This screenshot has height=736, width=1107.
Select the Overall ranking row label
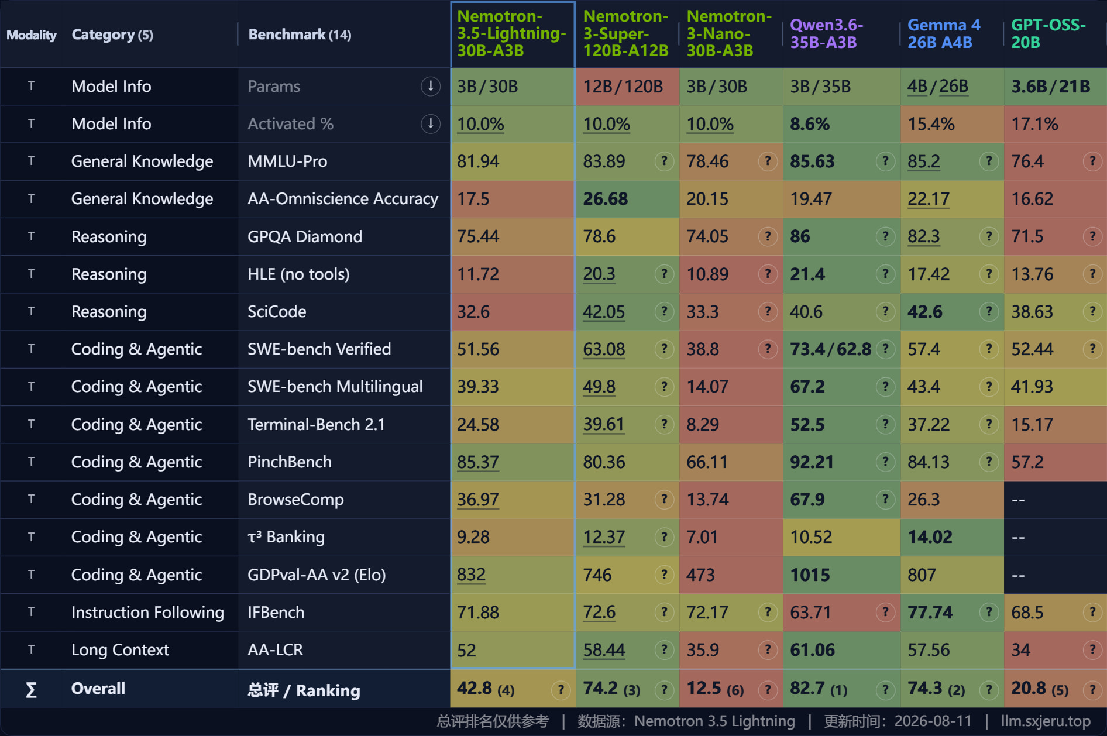pyautogui.click(x=98, y=689)
